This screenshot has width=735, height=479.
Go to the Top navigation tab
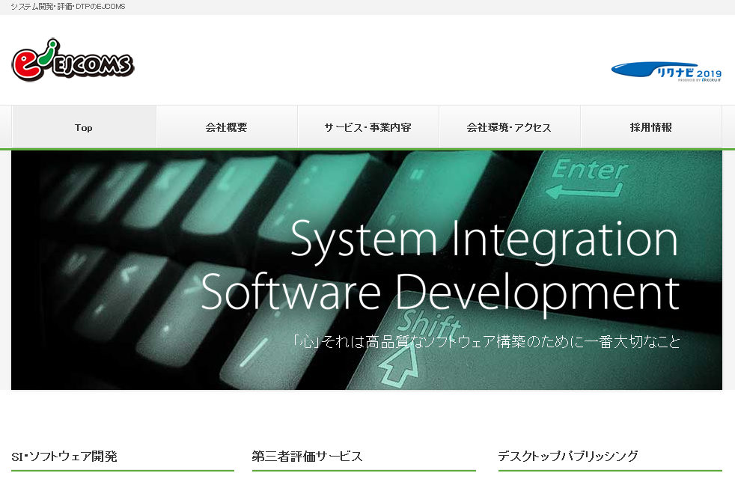tap(84, 127)
